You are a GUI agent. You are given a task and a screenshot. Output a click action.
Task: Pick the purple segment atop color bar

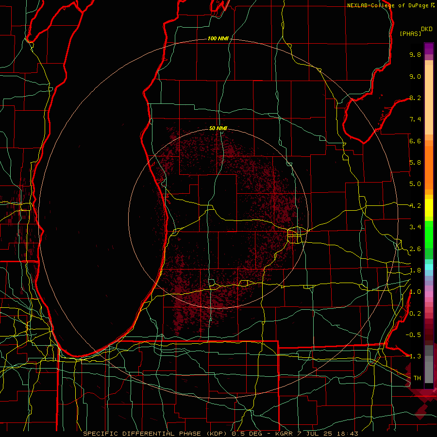(x=429, y=49)
